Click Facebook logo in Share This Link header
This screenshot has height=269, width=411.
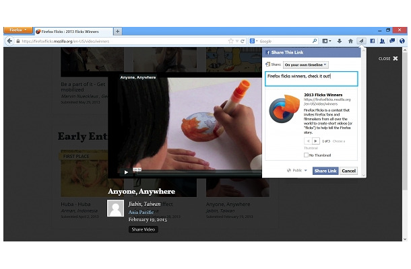point(267,52)
